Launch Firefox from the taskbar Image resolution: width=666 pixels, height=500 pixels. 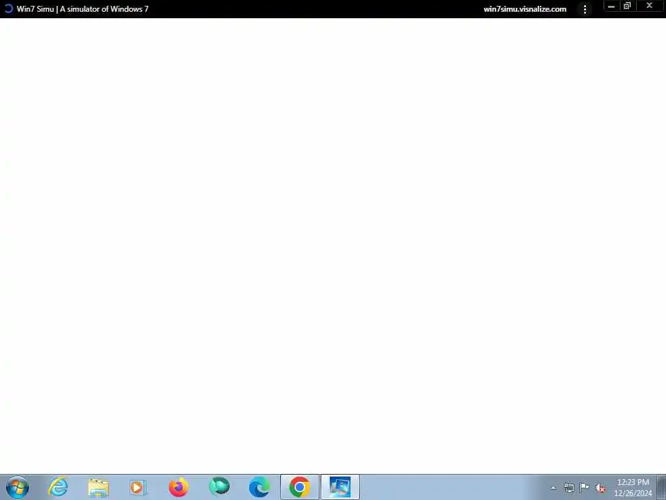click(x=178, y=487)
